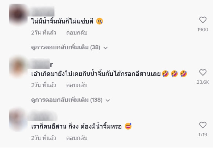
Task: Expand the 138 additional replies
Action: 70,100
